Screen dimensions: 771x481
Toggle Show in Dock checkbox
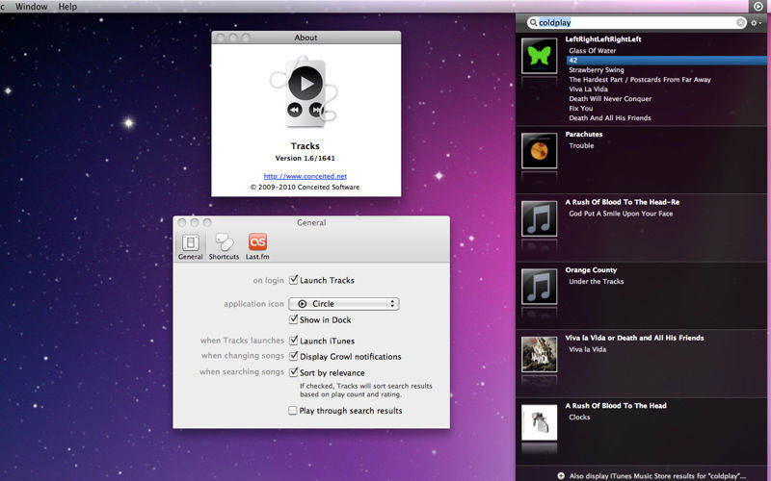click(x=293, y=319)
